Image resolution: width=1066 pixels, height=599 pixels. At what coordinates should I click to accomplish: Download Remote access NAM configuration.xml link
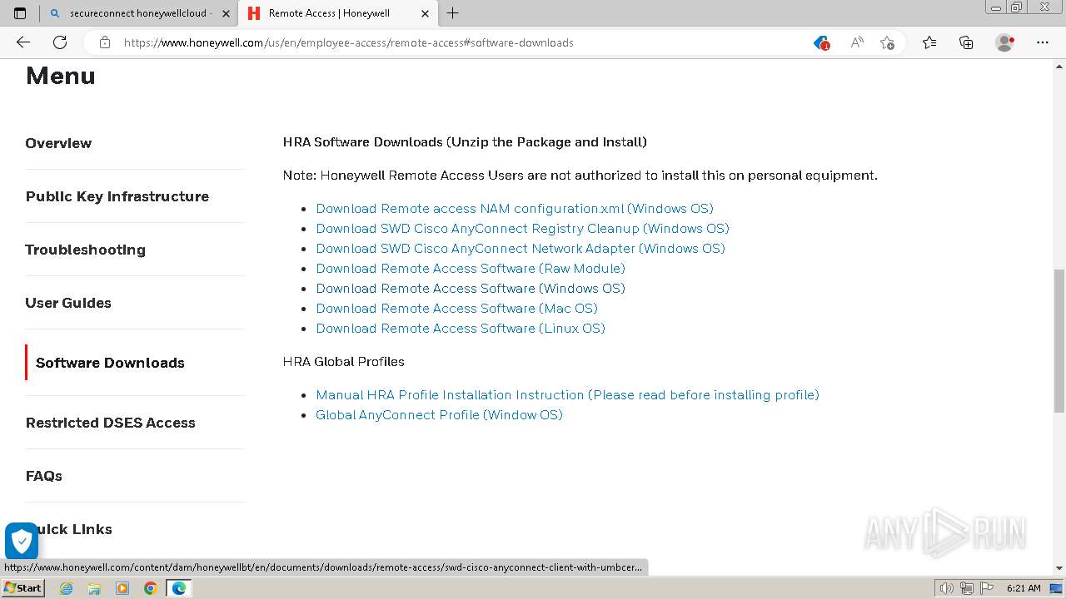coord(515,209)
